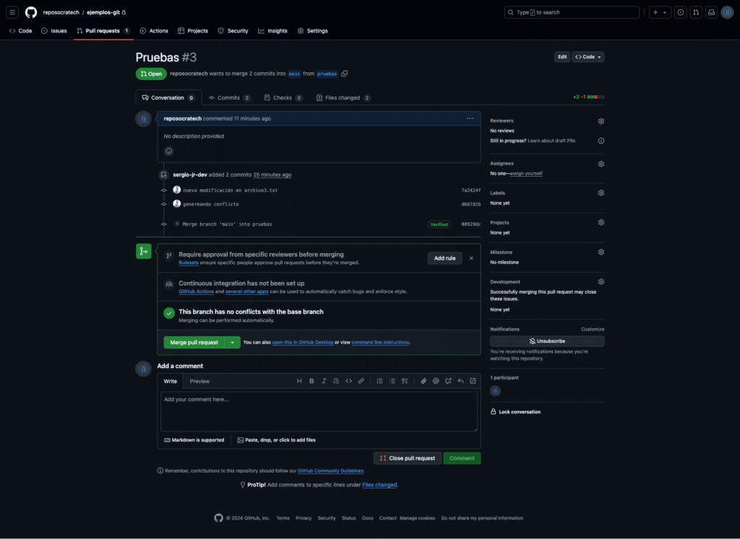Switch to the Code repository tab
Screen dimensions: 740x539
click(21, 30)
